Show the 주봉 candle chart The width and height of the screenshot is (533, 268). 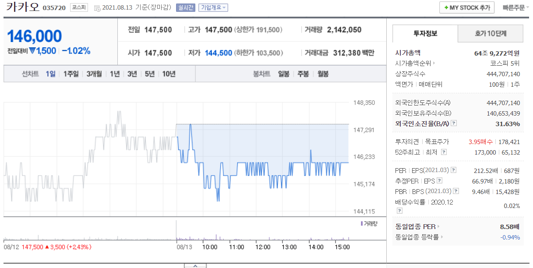click(304, 74)
